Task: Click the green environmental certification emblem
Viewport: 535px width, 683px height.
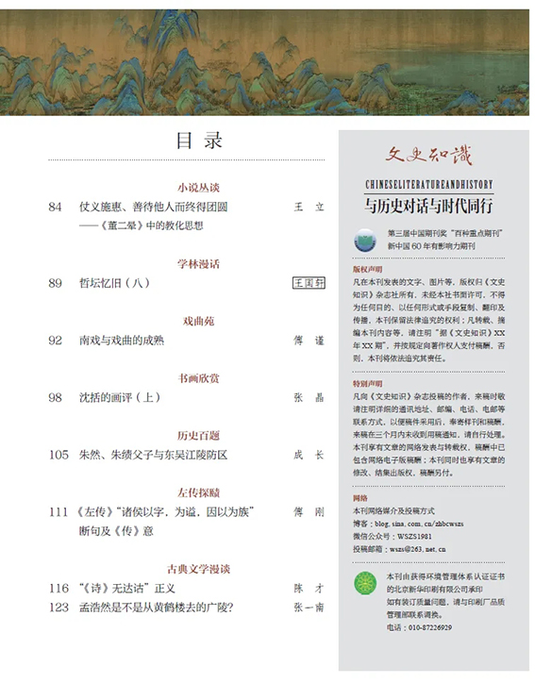Action: pyautogui.click(x=365, y=583)
